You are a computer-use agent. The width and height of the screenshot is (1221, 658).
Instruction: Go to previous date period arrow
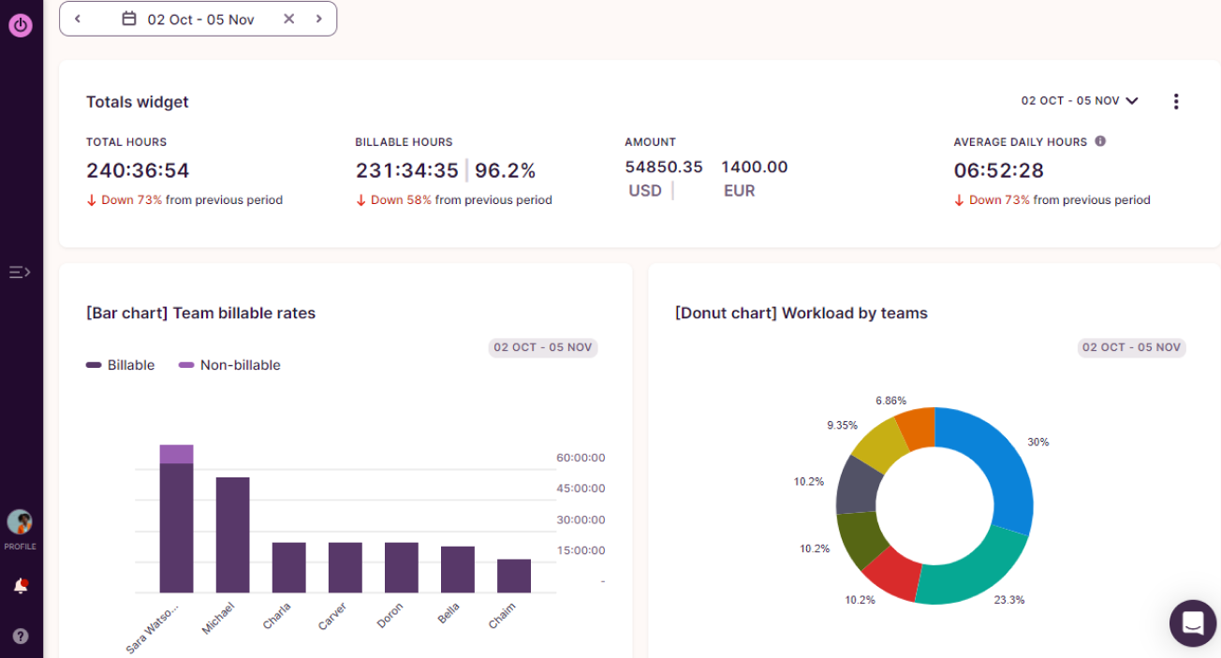(x=78, y=19)
